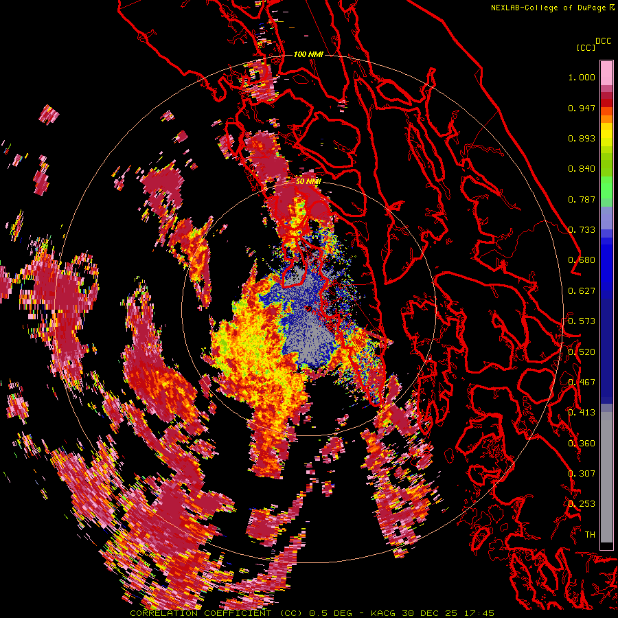Click the DCC label above the color scale

coord(604,41)
